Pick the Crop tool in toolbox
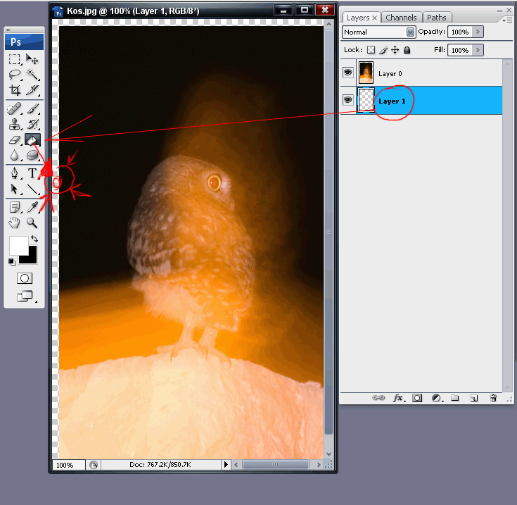517x505 pixels. point(15,90)
